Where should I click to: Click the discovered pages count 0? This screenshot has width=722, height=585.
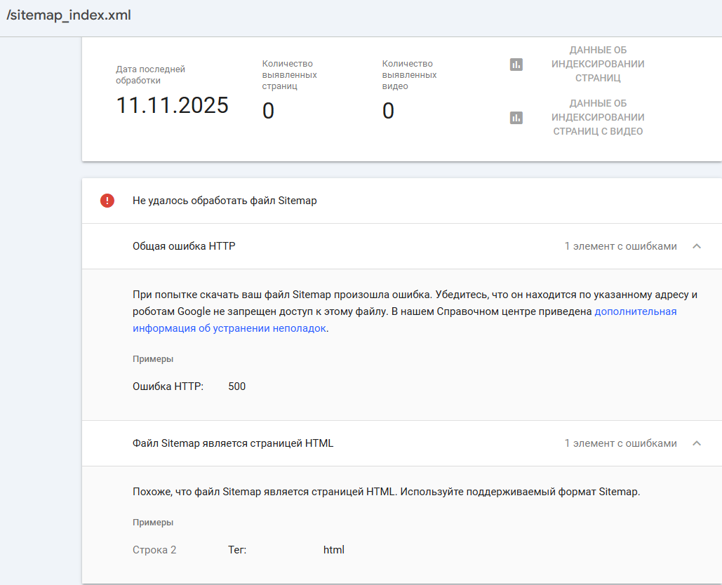coord(268,111)
